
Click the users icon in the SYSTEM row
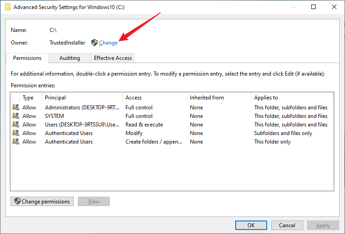pos(16,116)
